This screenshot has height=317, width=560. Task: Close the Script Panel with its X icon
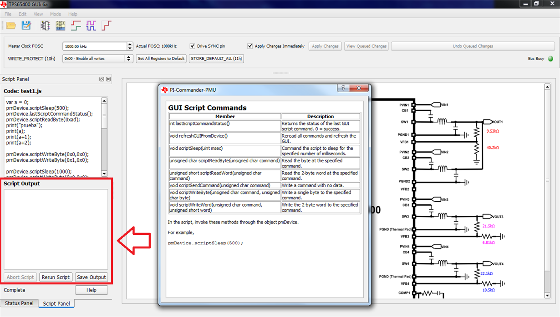click(108, 79)
